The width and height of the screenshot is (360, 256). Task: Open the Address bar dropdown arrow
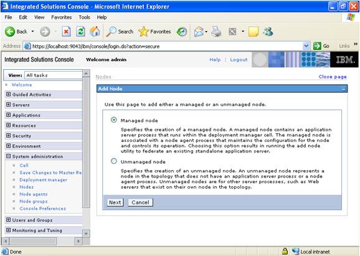pos(306,46)
